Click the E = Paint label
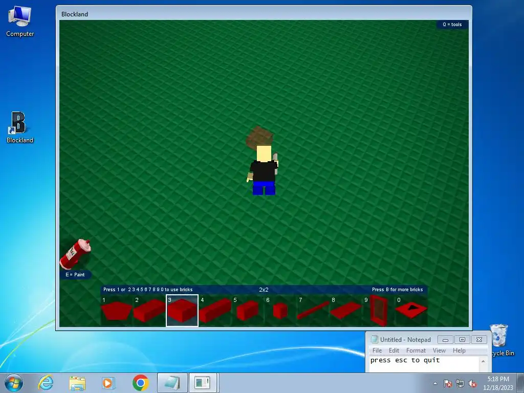Image resolution: width=524 pixels, height=393 pixels. pos(75,275)
